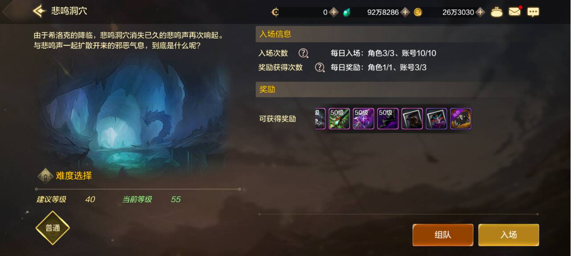Show help for 奖励获得次数

[x=320, y=67]
